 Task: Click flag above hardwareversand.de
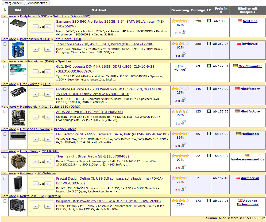(247, 155)
